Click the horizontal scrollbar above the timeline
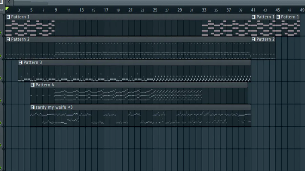The image size is (305, 171). point(159,3)
